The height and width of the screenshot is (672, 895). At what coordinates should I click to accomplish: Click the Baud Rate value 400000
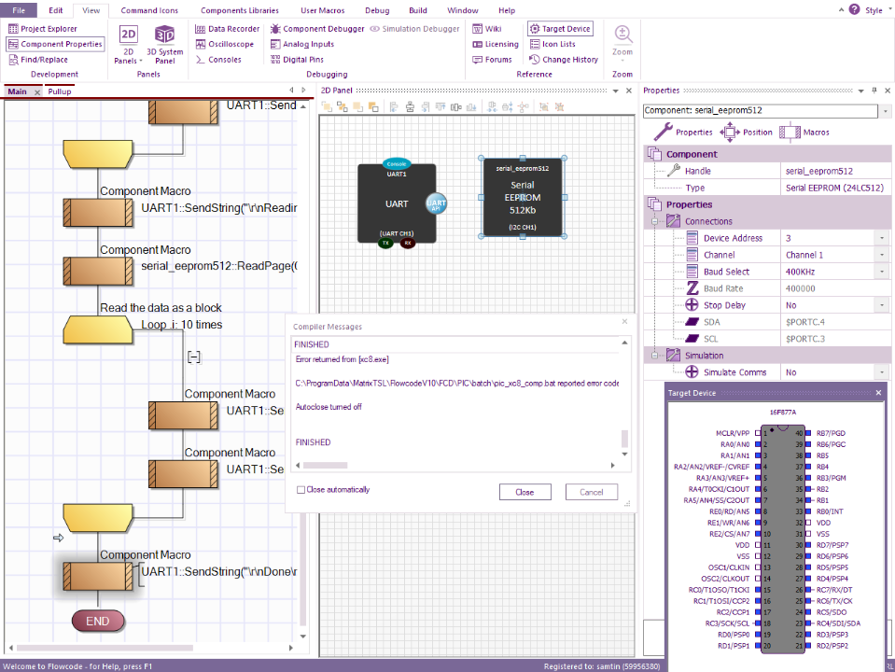click(x=800, y=289)
